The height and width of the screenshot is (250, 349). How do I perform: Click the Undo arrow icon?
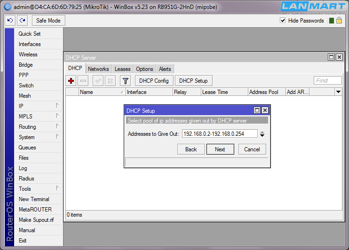pyautogui.click(x=10, y=21)
